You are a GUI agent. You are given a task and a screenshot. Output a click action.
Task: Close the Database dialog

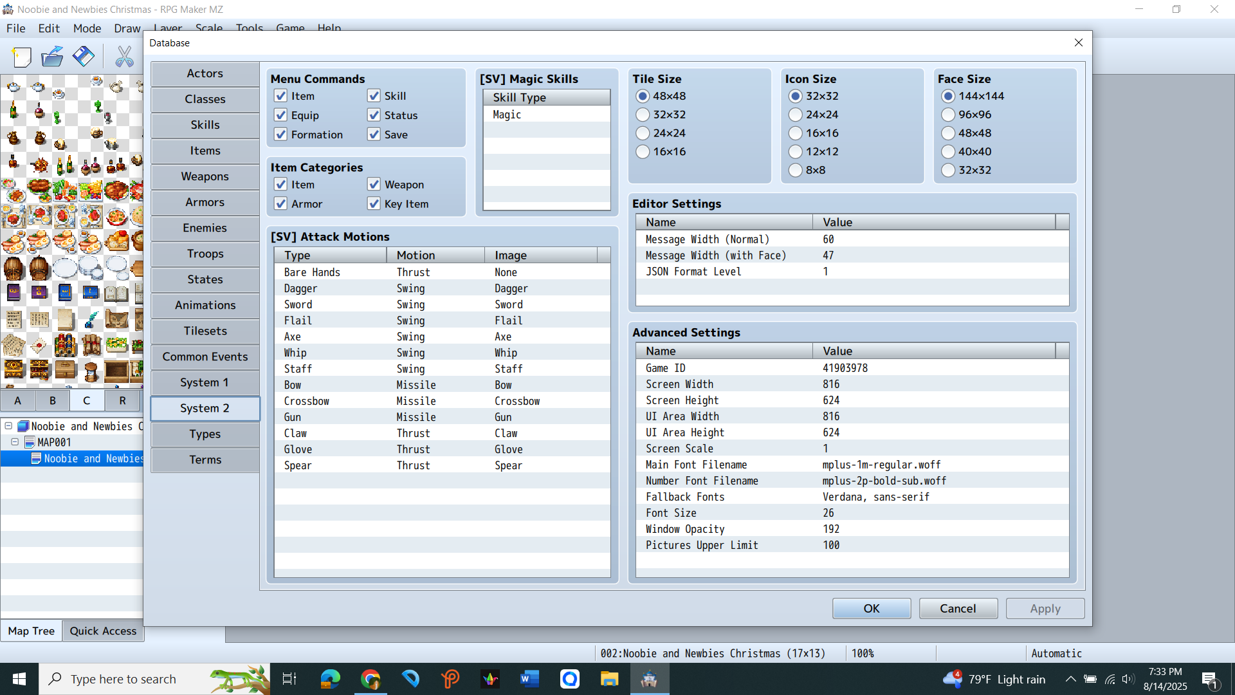tap(1079, 42)
